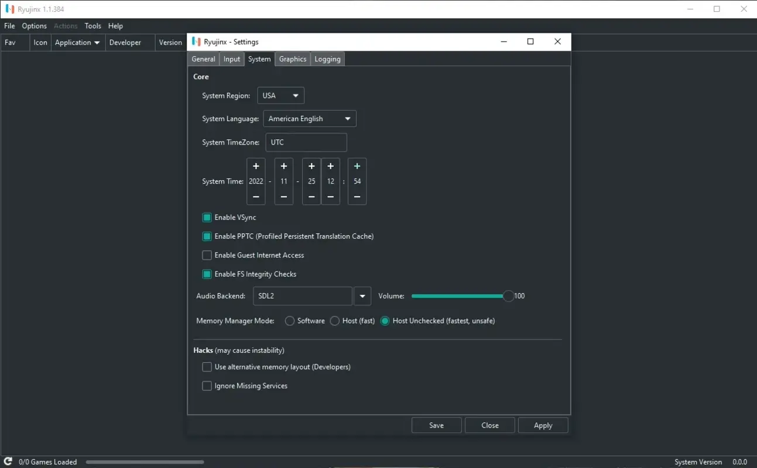Save the current settings
The width and height of the screenshot is (757, 468).
436,425
